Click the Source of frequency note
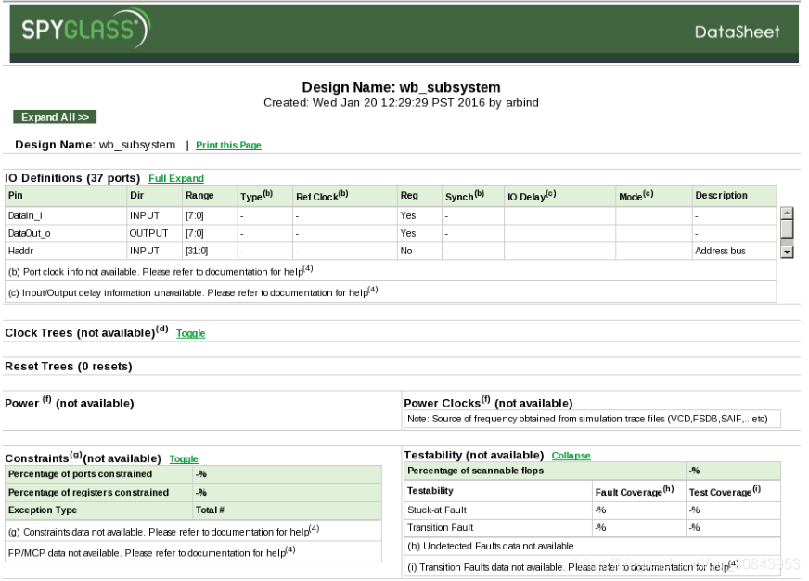 coord(592,419)
